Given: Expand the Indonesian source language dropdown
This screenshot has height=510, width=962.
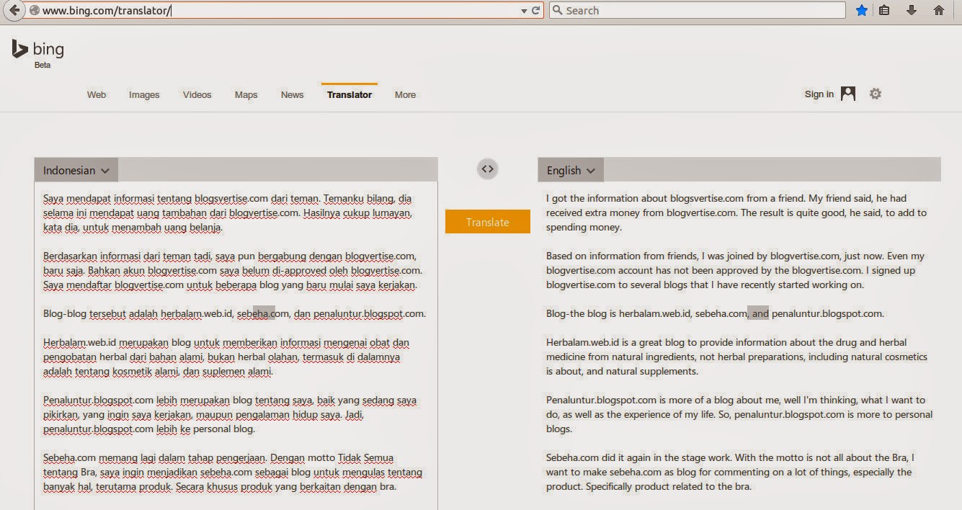Looking at the screenshot, I should pos(76,171).
